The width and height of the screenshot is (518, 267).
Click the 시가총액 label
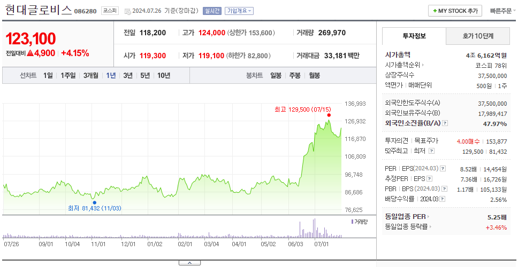tap(398, 55)
